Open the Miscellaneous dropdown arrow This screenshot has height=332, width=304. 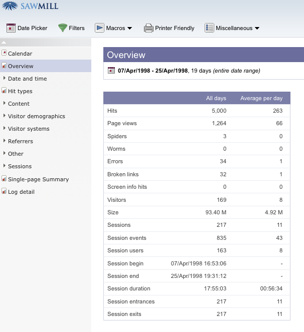(257, 29)
